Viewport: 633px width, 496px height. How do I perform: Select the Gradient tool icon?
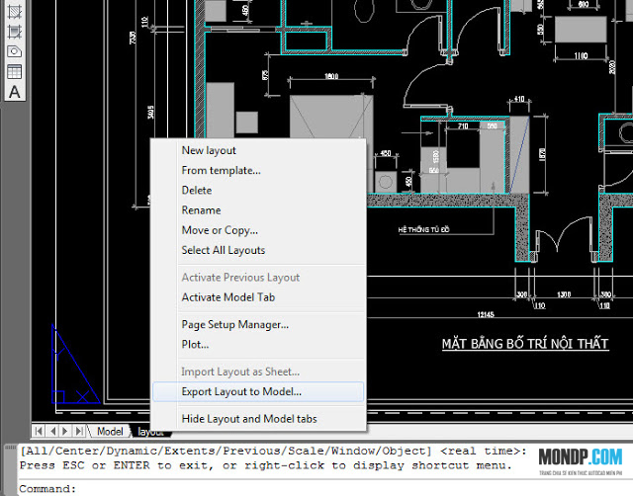click(15, 32)
